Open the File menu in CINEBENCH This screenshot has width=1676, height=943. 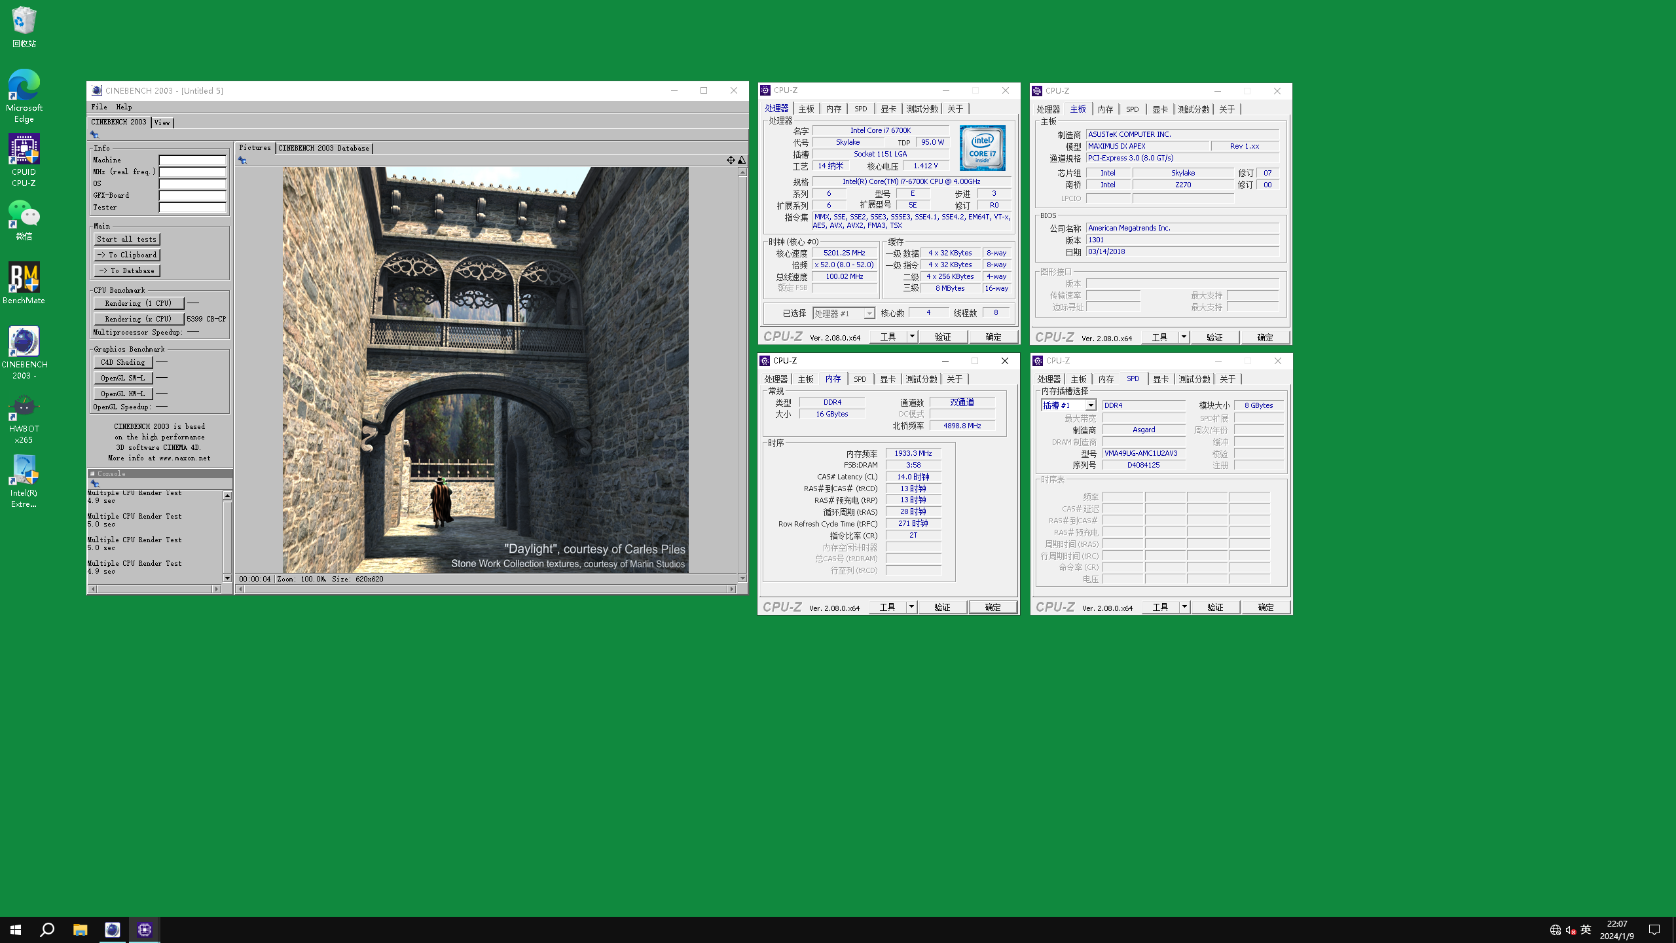tap(100, 107)
